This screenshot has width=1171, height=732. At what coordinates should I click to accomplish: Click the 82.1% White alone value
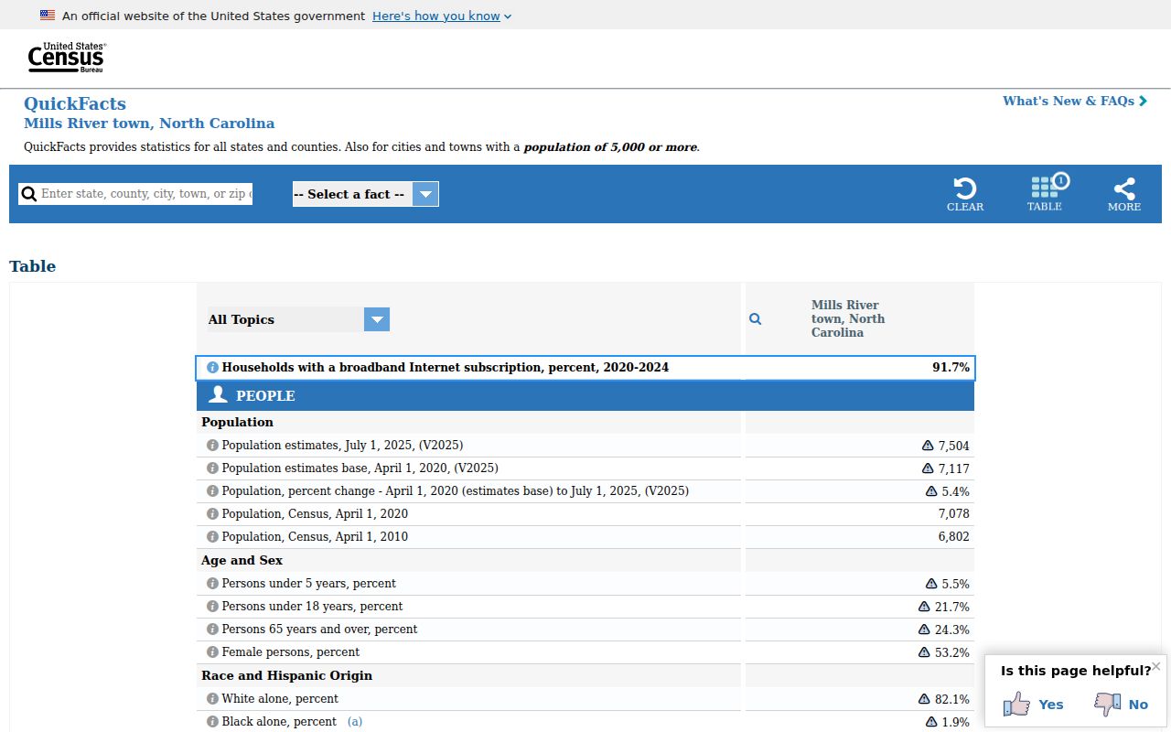pos(952,699)
